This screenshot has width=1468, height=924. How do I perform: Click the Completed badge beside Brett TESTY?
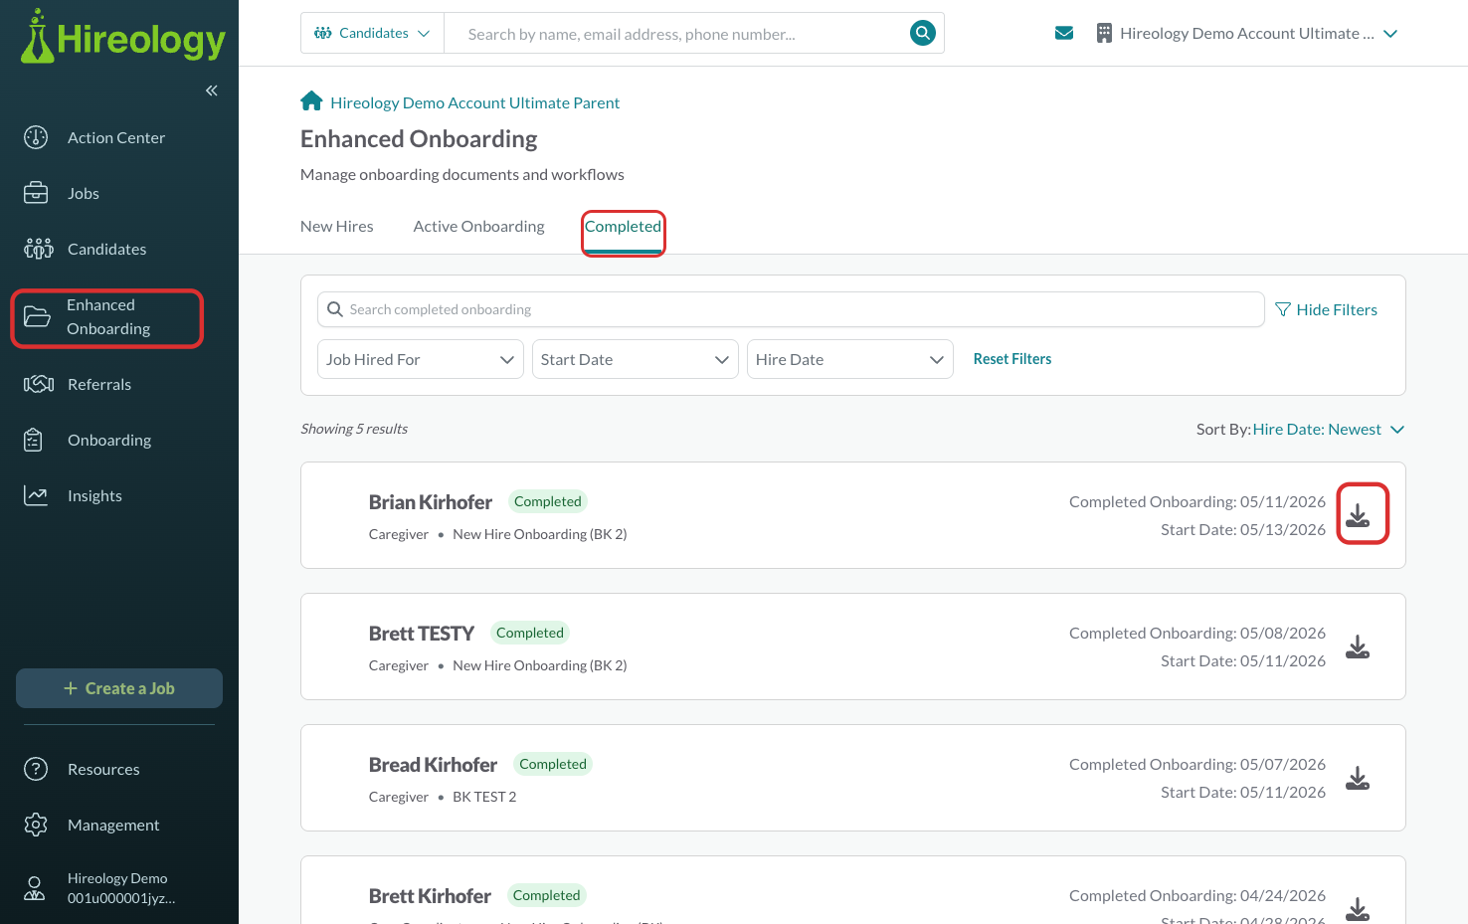pos(530,633)
